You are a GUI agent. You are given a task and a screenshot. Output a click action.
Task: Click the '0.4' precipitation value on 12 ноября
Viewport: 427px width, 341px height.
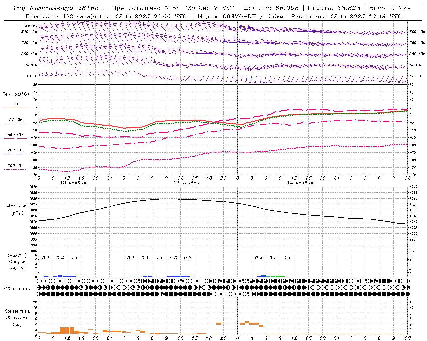[60, 258]
